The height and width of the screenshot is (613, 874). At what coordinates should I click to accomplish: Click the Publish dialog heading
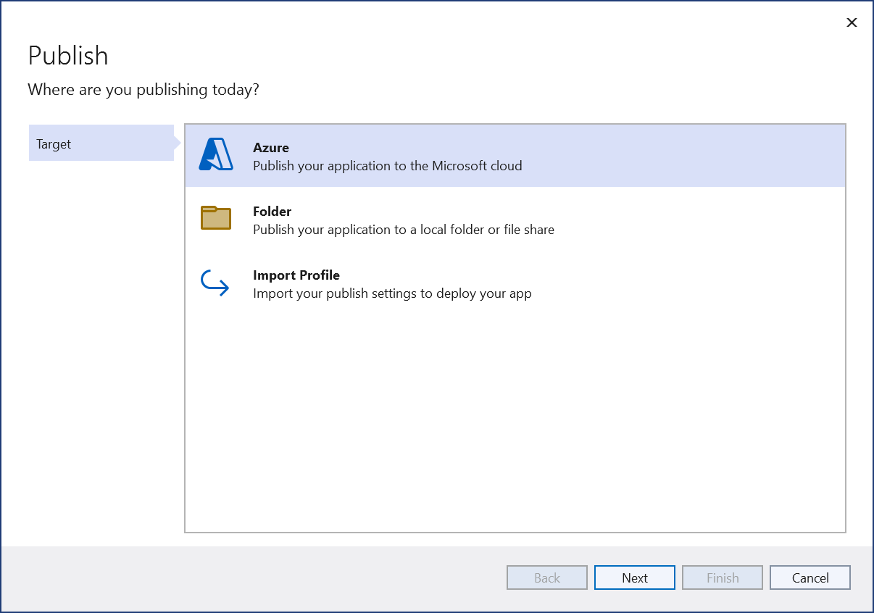pyautogui.click(x=68, y=56)
